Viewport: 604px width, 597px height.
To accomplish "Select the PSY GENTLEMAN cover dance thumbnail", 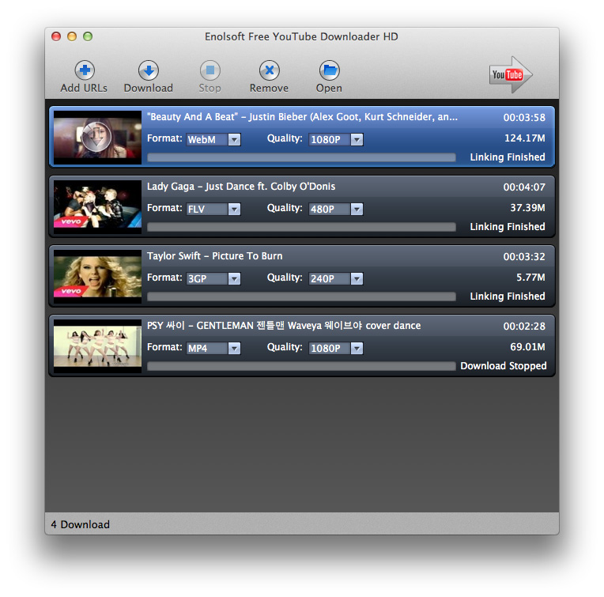I will point(97,346).
